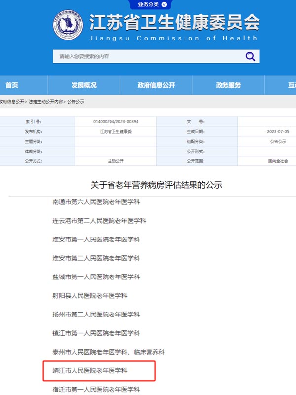Open 发展概况 navigation tab

pos(84,85)
